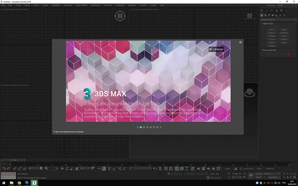This screenshot has height=186, width=298.
Task: Click the Render teapot icon
Action: [209, 169]
